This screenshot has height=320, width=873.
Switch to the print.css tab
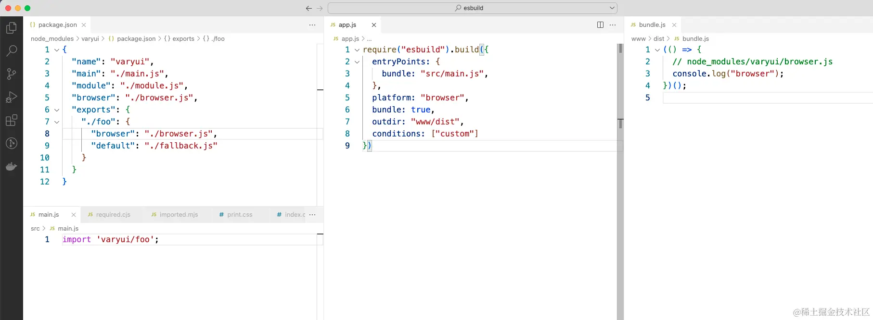(239, 215)
